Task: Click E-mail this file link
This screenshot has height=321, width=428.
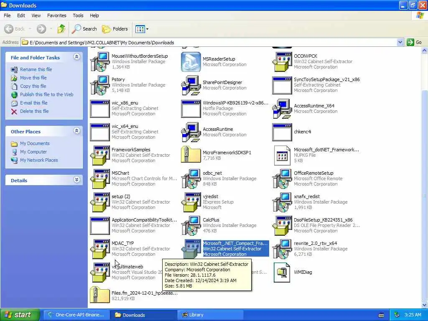Action: 33,103
